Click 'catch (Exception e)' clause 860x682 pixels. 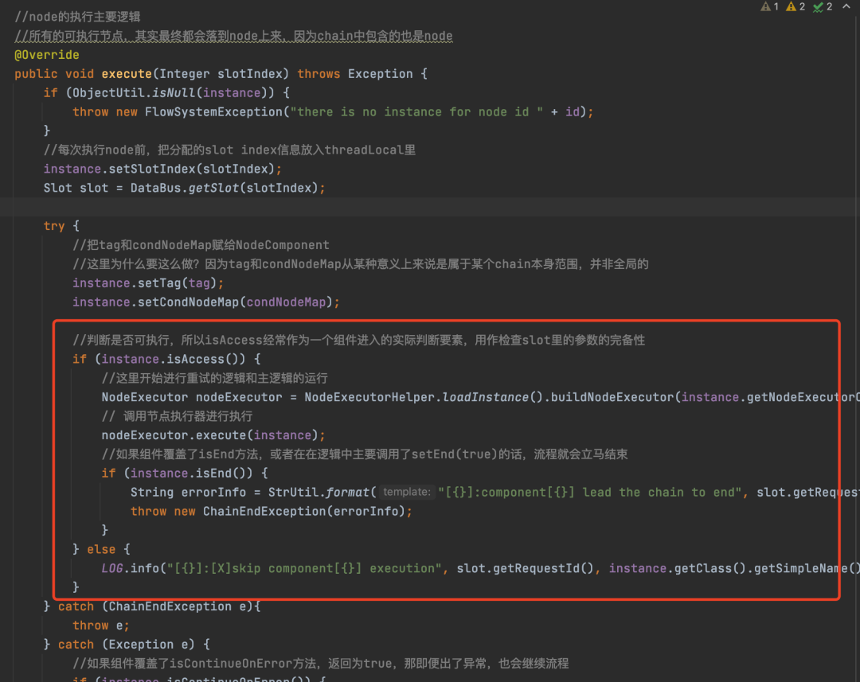[x=126, y=645]
